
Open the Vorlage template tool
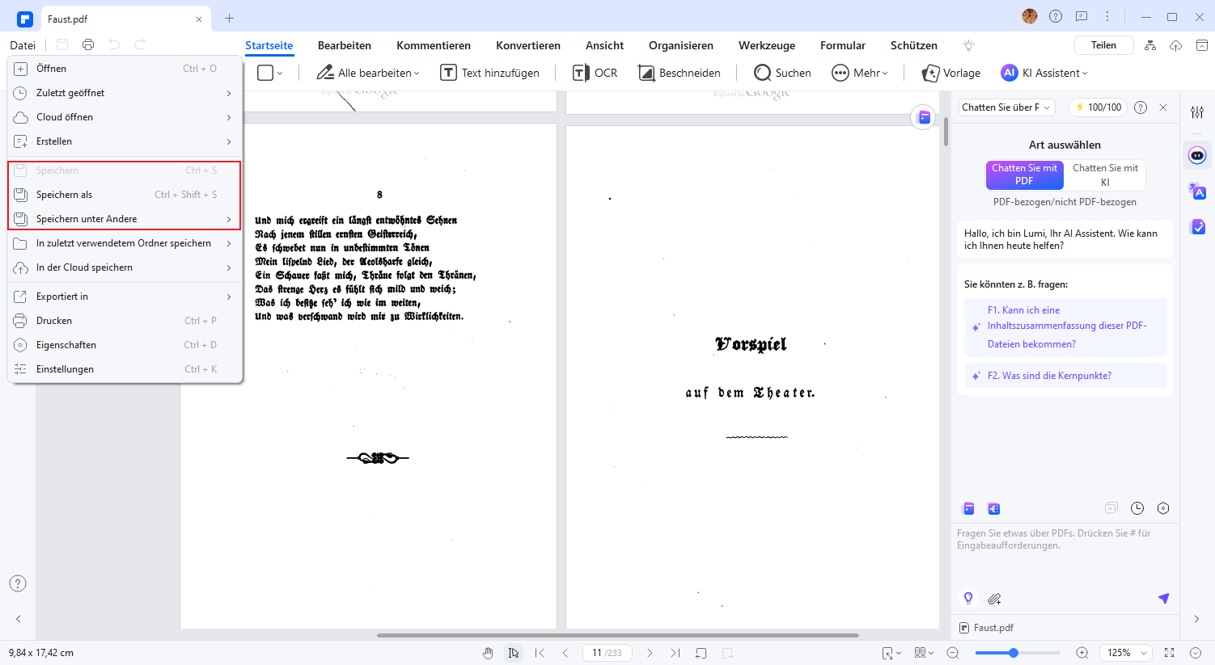tap(951, 73)
